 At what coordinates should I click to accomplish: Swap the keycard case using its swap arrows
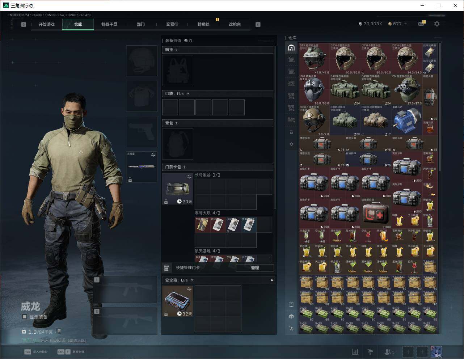(x=189, y=177)
